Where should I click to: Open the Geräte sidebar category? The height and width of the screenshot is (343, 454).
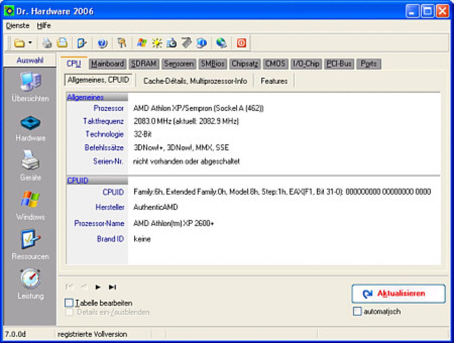30,166
